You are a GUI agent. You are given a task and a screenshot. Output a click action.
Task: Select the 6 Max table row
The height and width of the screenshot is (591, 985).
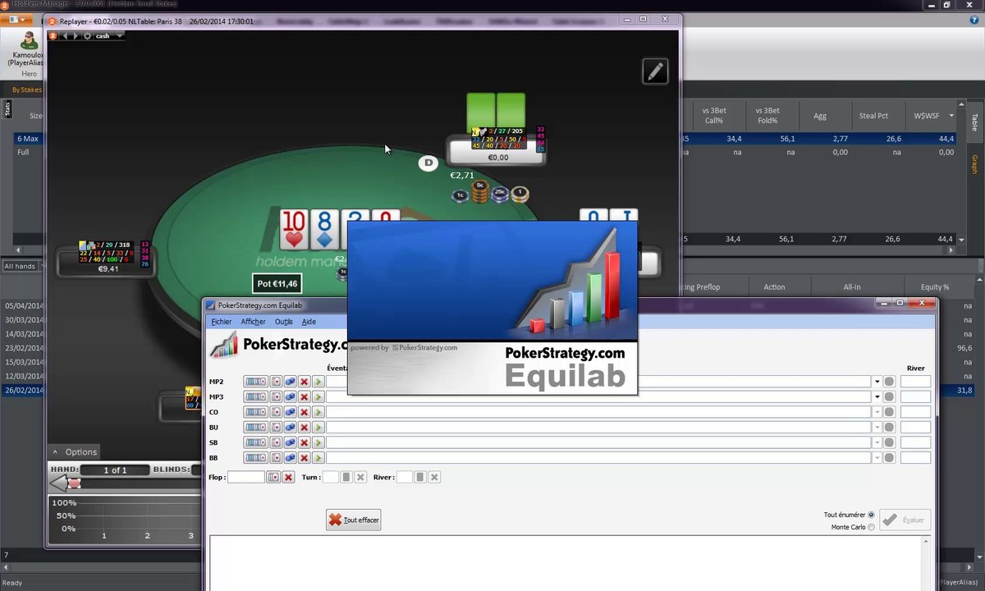click(x=28, y=139)
